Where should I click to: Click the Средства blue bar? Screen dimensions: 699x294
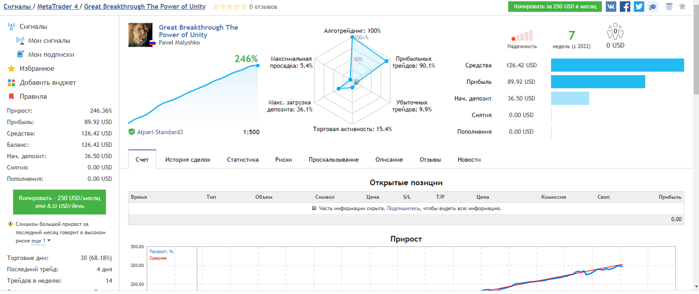(618, 65)
